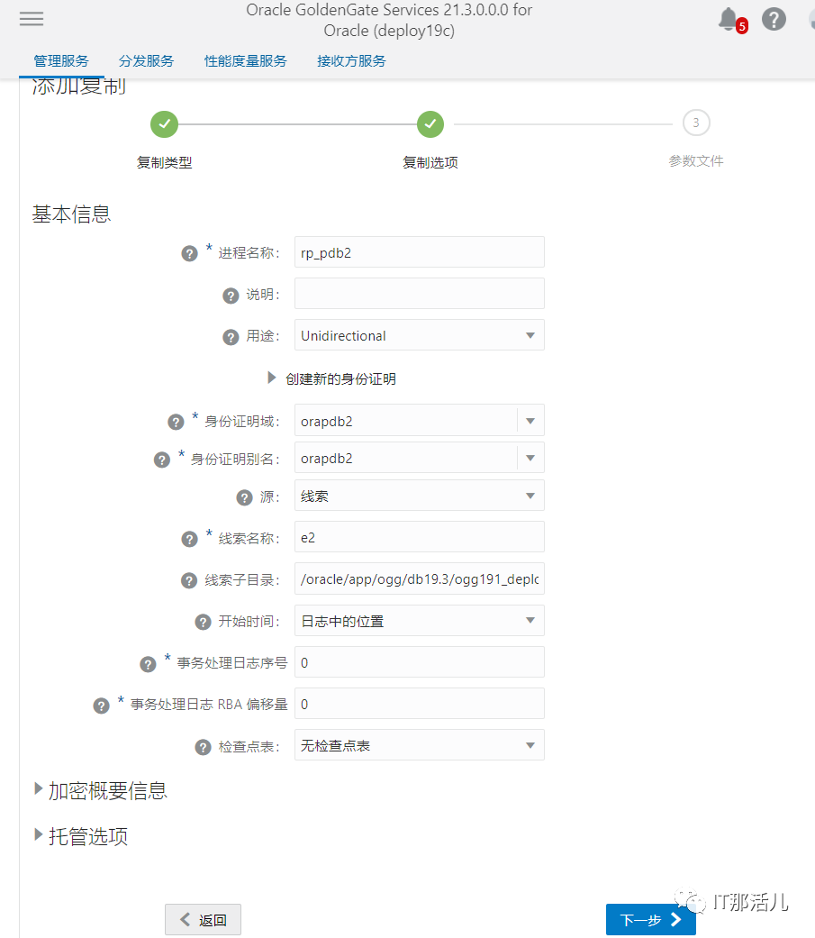Viewport: 815px width, 938px height.
Task: Open notifications bell with 5 alerts
Action: [x=732, y=20]
